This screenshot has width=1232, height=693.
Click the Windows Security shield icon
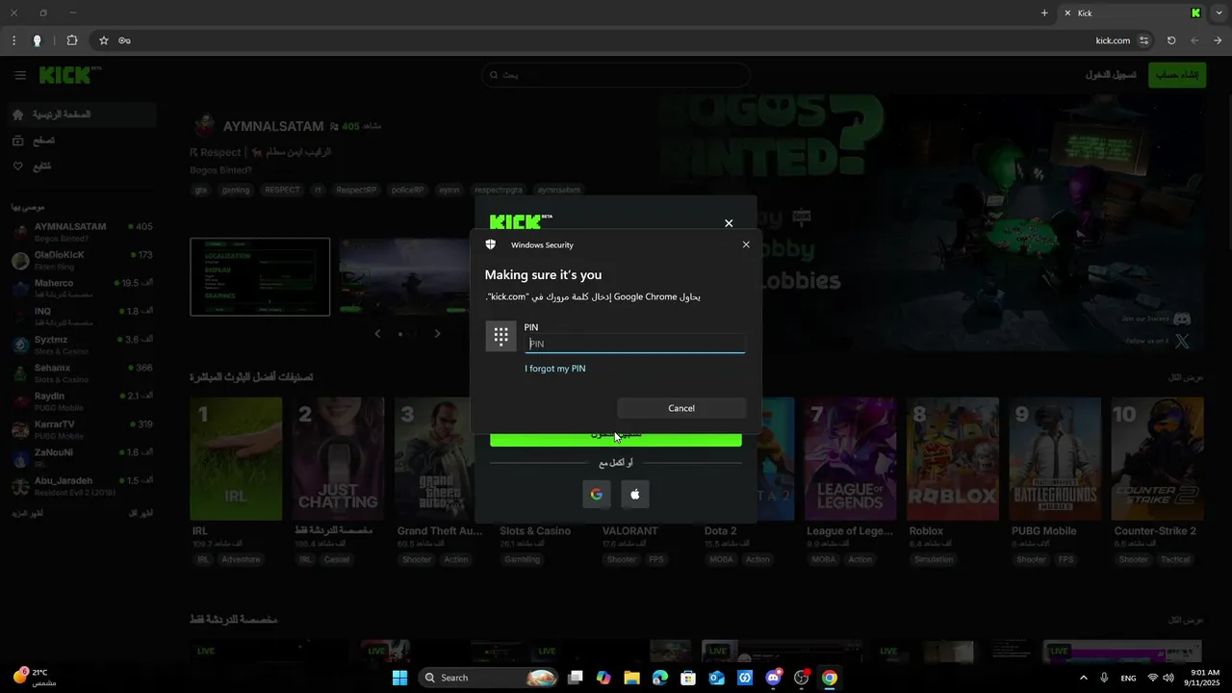tap(491, 244)
